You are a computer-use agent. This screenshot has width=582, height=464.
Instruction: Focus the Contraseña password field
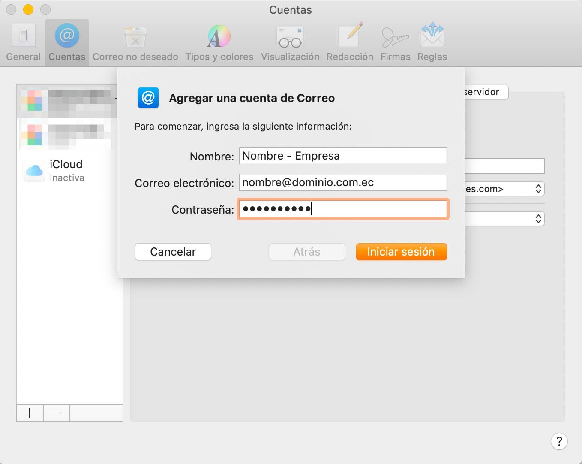point(342,209)
